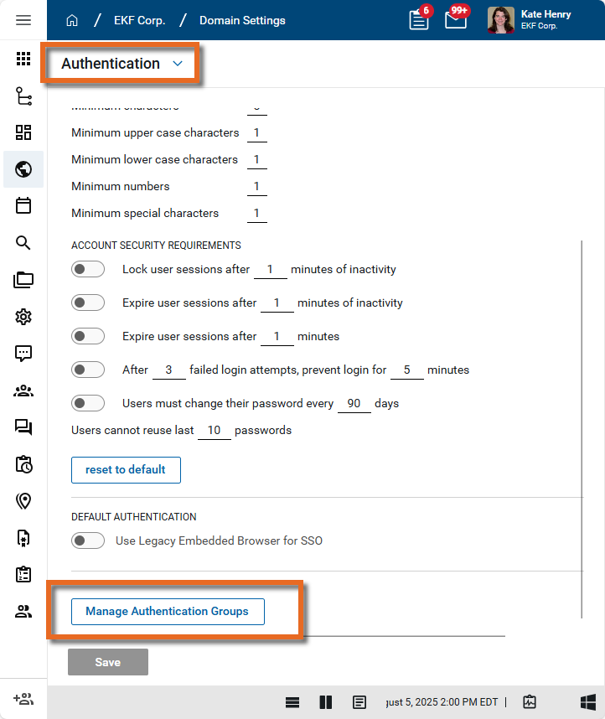Open the calendar icon in sidebar

pos(23,205)
